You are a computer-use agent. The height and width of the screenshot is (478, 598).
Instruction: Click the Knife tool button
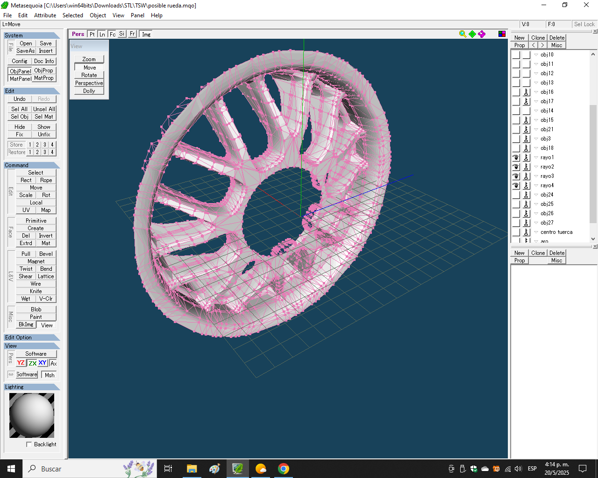(x=36, y=291)
